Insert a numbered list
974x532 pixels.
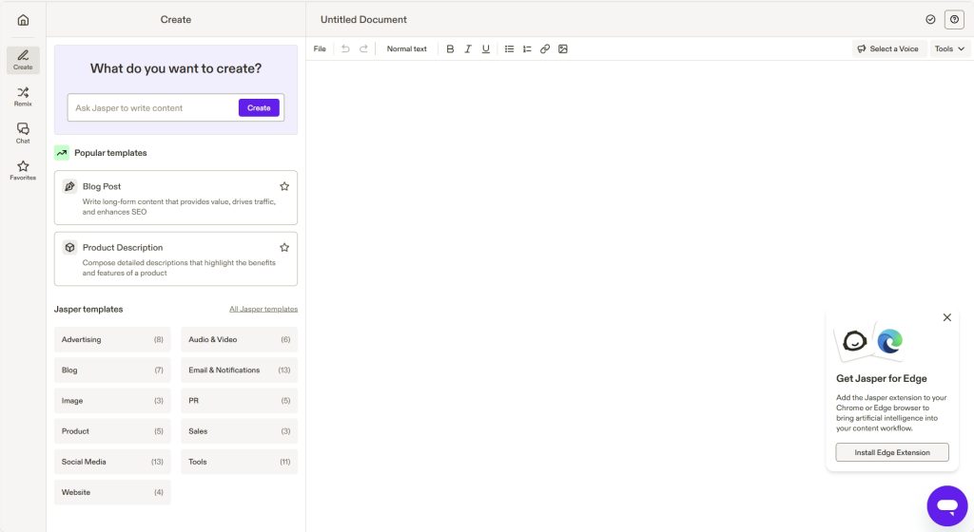[527, 49]
